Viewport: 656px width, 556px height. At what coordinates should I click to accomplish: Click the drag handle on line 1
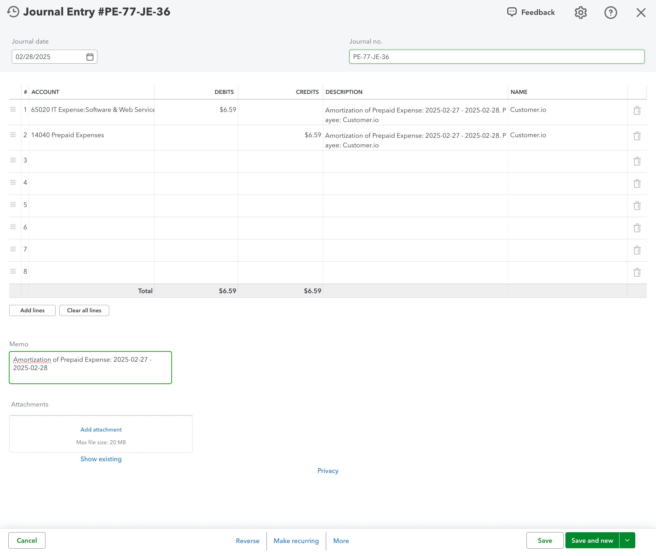click(x=13, y=110)
